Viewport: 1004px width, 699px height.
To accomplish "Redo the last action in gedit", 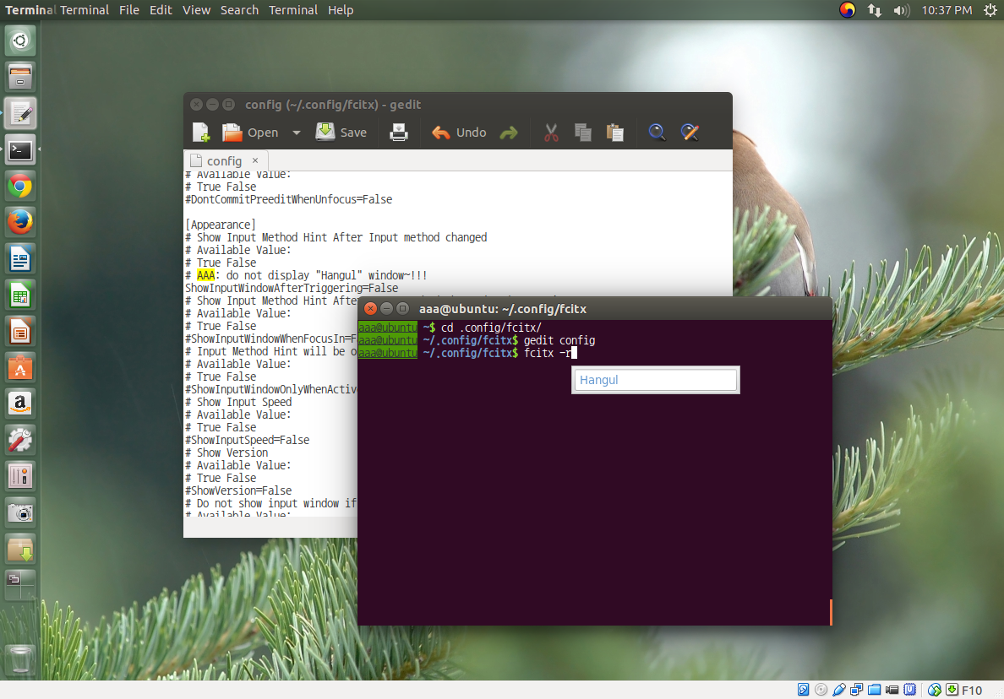I will click(x=509, y=133).
